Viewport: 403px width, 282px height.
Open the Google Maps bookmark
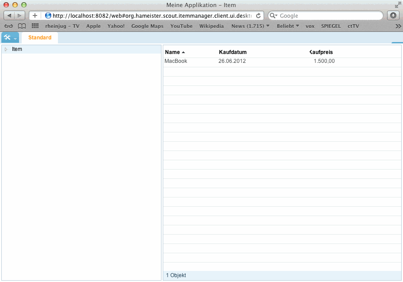147,26
